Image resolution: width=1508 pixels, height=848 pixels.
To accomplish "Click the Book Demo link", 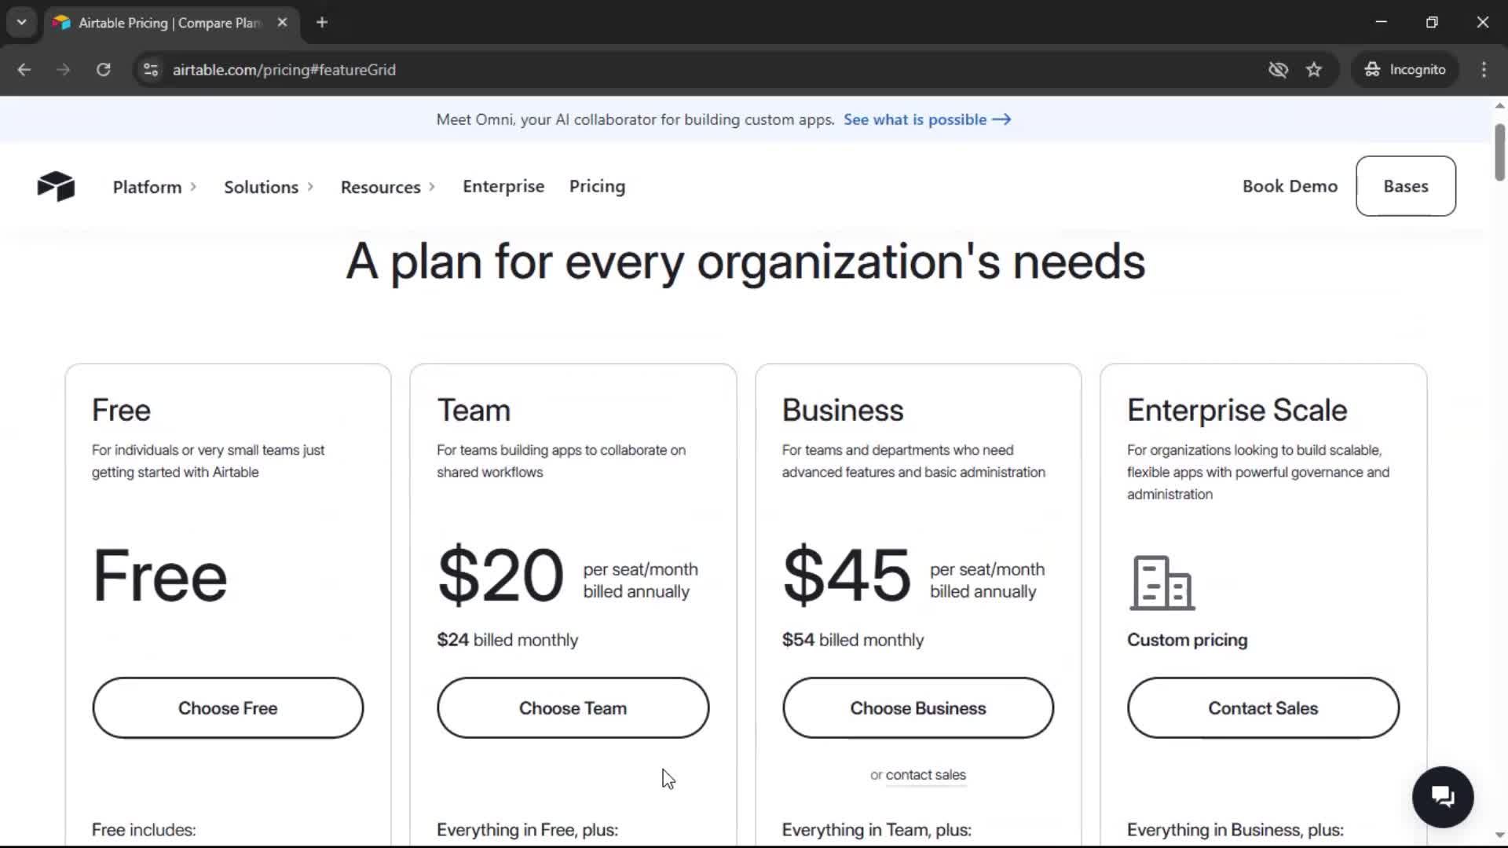I will [x=1290, y=186].
